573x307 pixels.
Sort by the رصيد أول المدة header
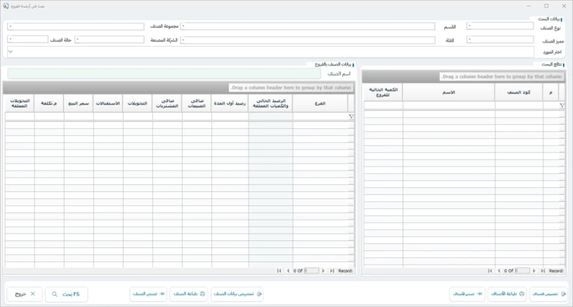pyautogui.click(x=230, y=103)
